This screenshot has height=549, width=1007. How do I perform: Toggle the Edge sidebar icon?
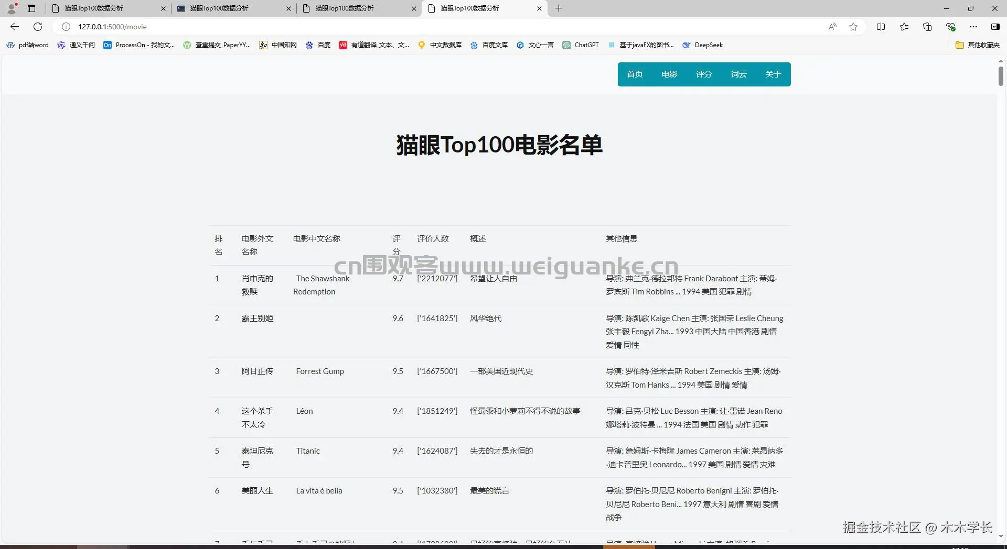[995, 27]
